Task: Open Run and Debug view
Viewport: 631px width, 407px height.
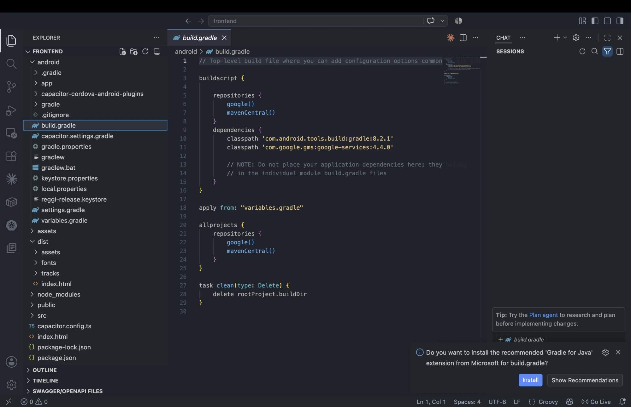Action: 11,110
